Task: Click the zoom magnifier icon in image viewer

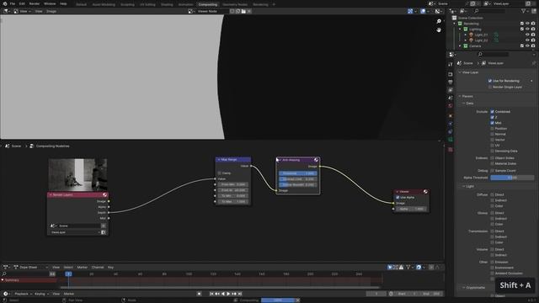Action: coord(439,21)
